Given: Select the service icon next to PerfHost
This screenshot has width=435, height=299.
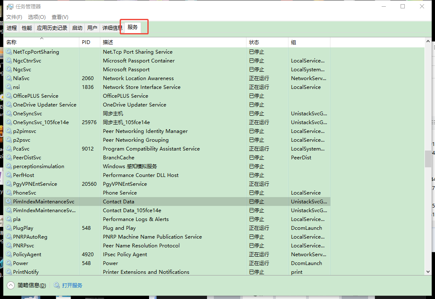Looking at the screenshot, I should (9, 175).
